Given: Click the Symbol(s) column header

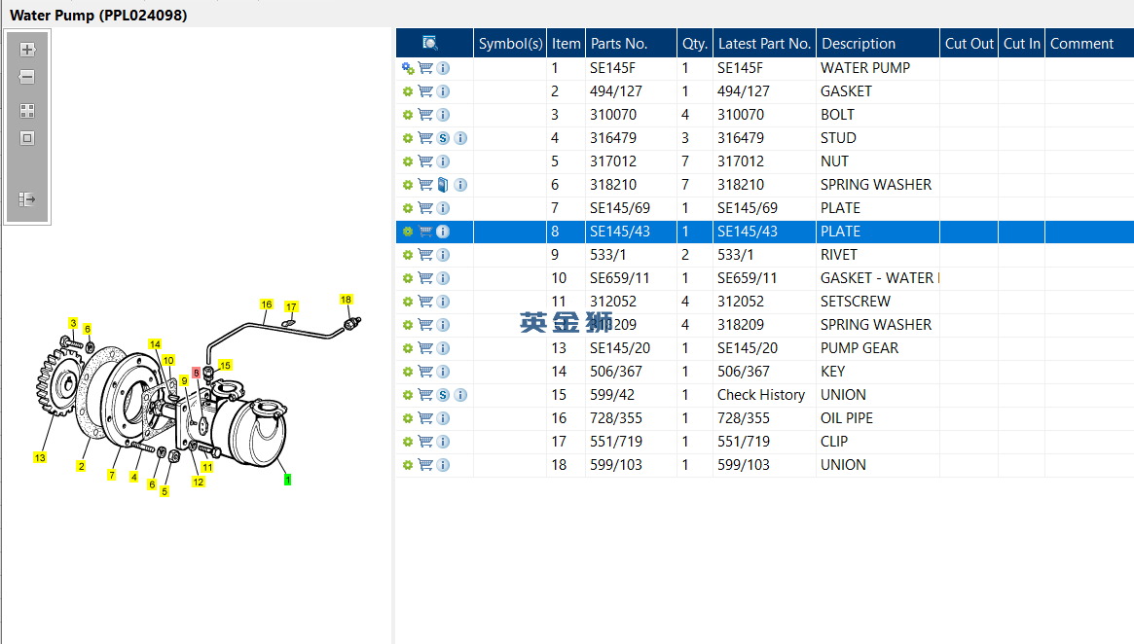Looking at the screenshot, I should [510, 44].
